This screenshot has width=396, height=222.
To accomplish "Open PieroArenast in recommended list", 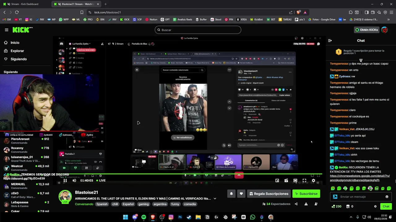I will (x=26, y=141).
